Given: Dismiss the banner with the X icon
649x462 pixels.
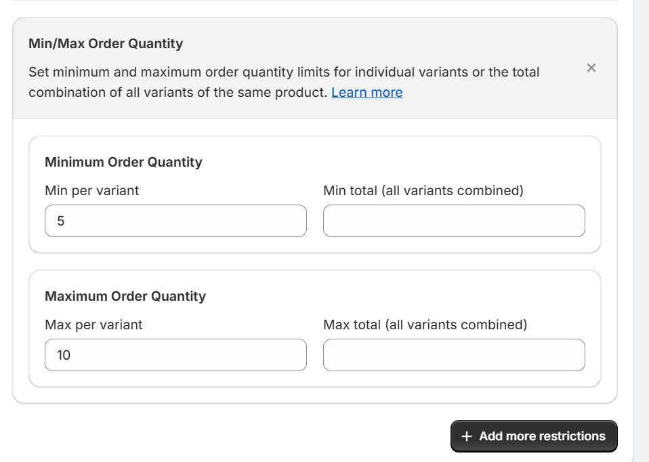Looking at the screenshot, I should 590,67.
